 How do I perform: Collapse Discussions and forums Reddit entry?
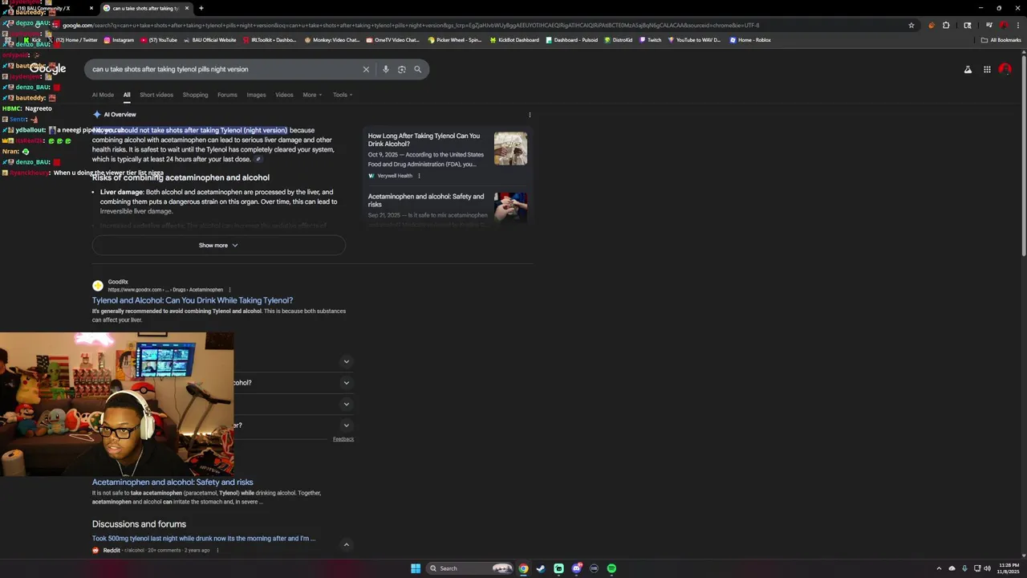pyautogui.click(x=347, y=545)
